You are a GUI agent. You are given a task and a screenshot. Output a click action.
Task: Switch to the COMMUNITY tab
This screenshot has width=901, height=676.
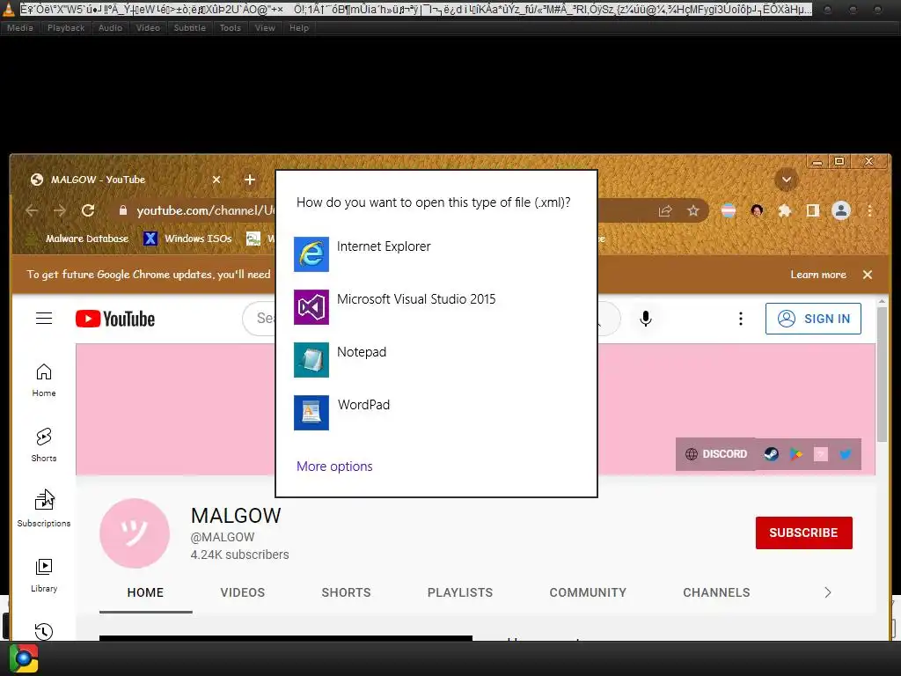click(x=588, y=592)
